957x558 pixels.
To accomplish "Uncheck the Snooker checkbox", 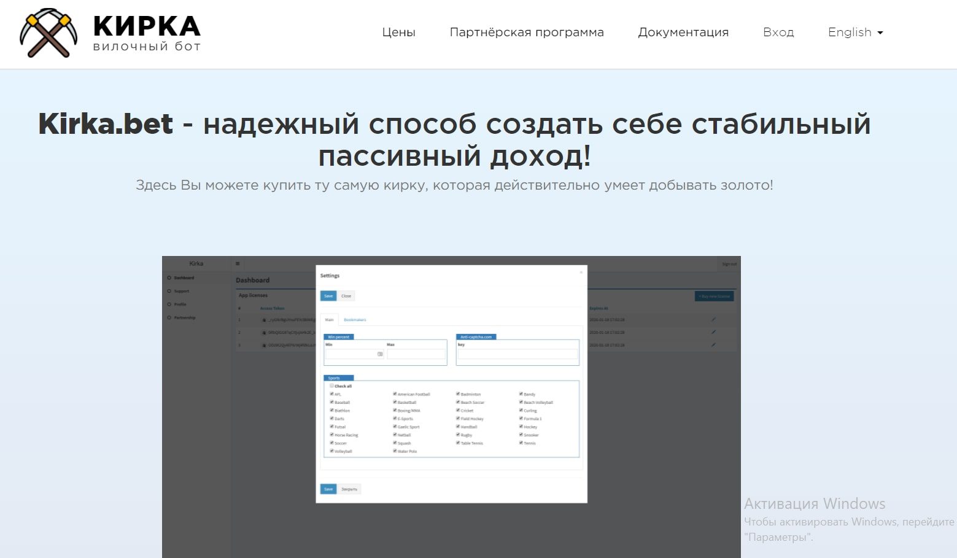I will [x=521, y=435].
